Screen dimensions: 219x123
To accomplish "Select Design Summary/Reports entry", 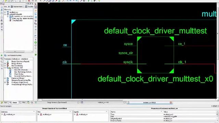I will (x=21, y=61).
